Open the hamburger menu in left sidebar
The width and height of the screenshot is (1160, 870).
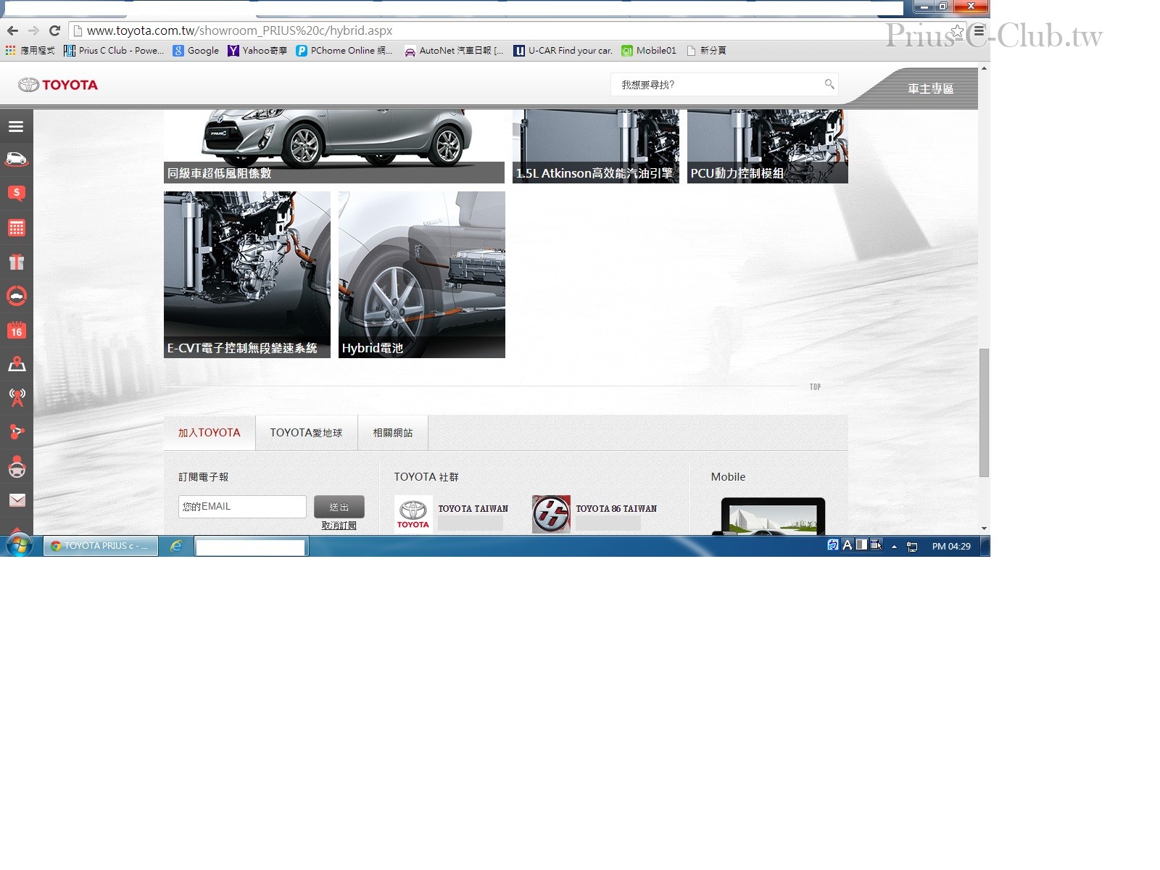pyautogui.click(x=16, y=127)
